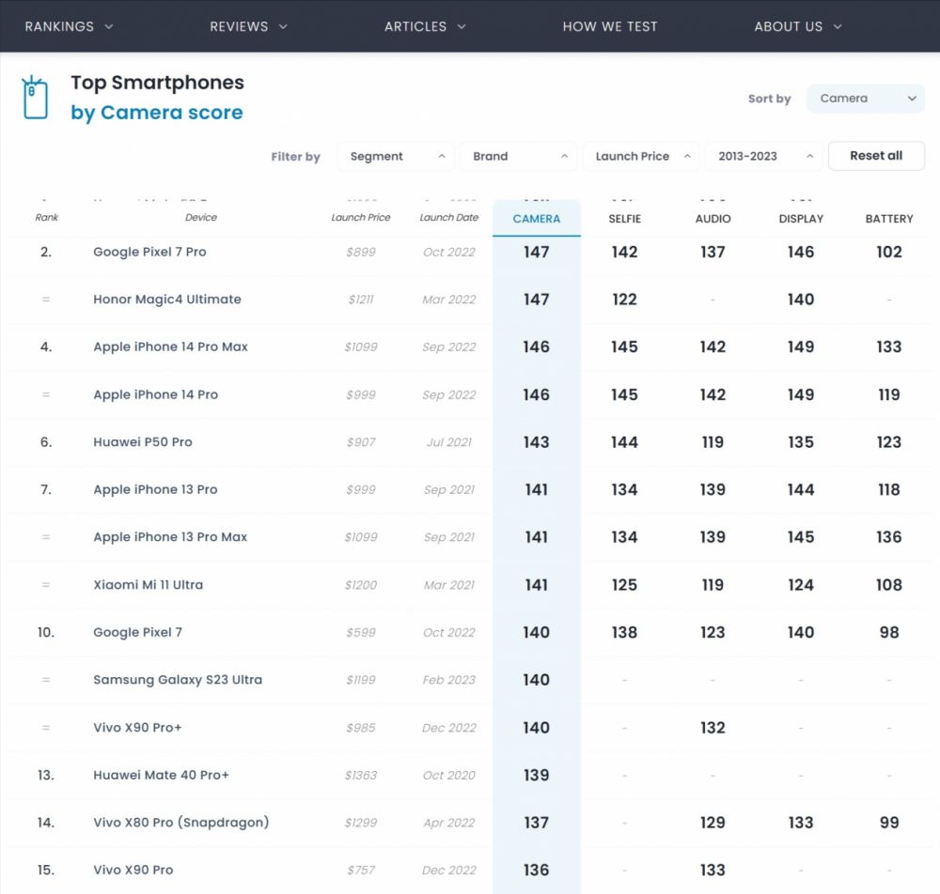This screenshot has height=894, width=940.
Task: Open Google Pixel 7 Pro device link
Action: click(149, 252)
